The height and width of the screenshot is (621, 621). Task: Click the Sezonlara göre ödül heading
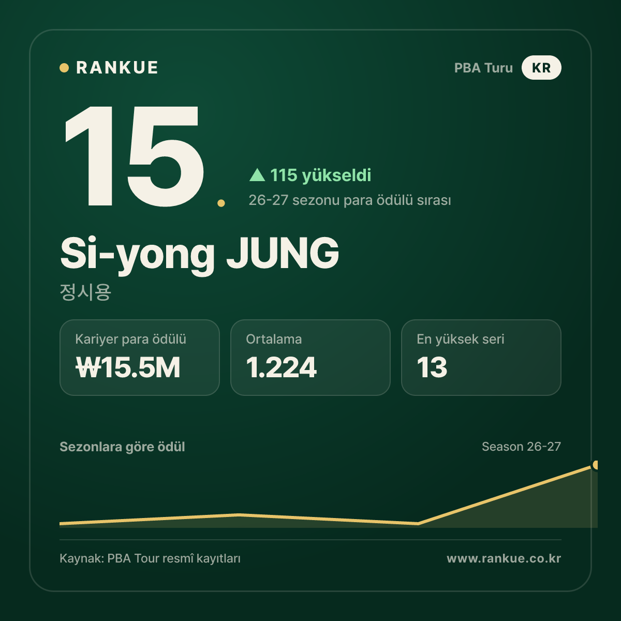coord(122,447)
